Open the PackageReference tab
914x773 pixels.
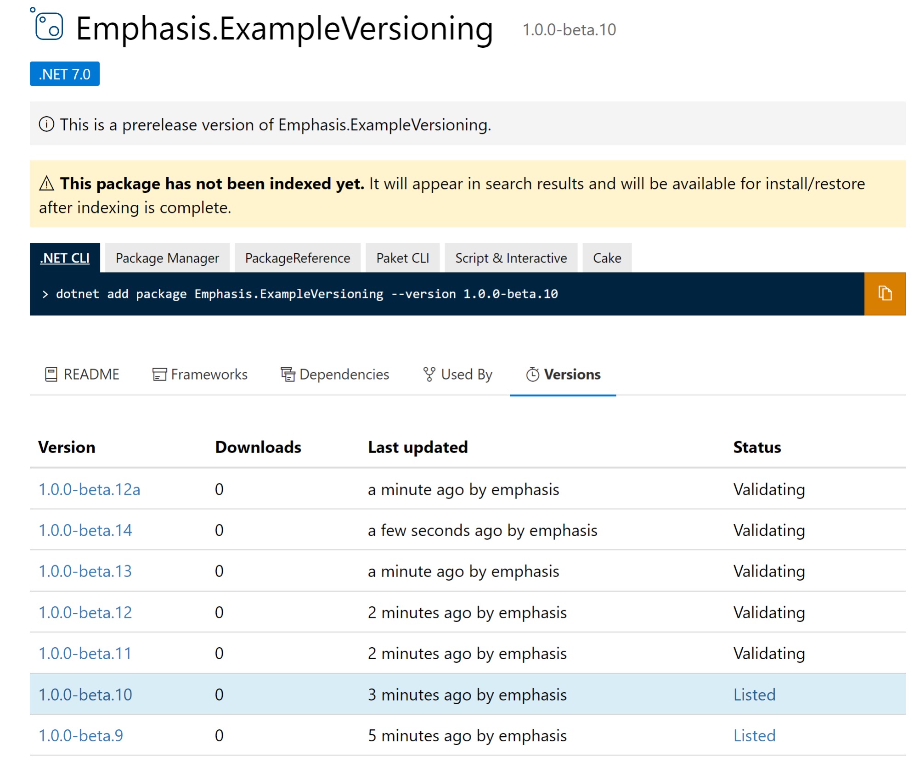pyautogui.click(x=297, y=258)
